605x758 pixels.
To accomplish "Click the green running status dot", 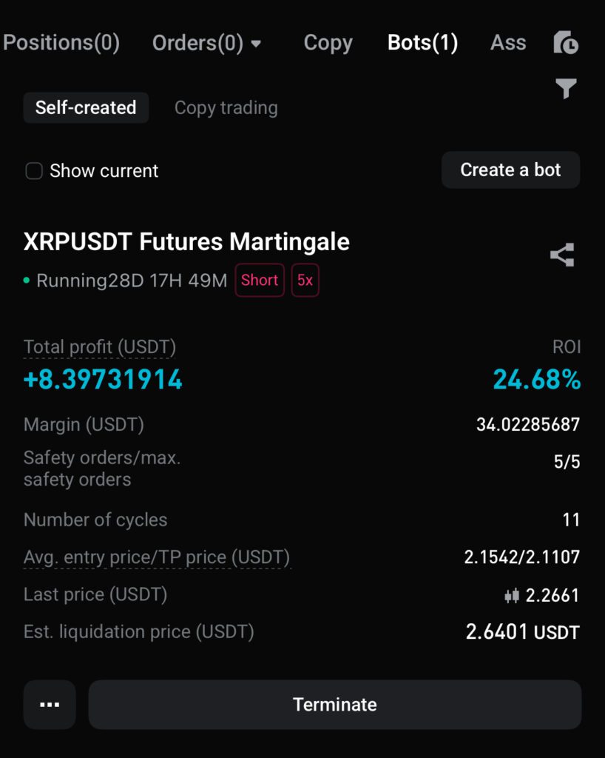I will [27, 281].
